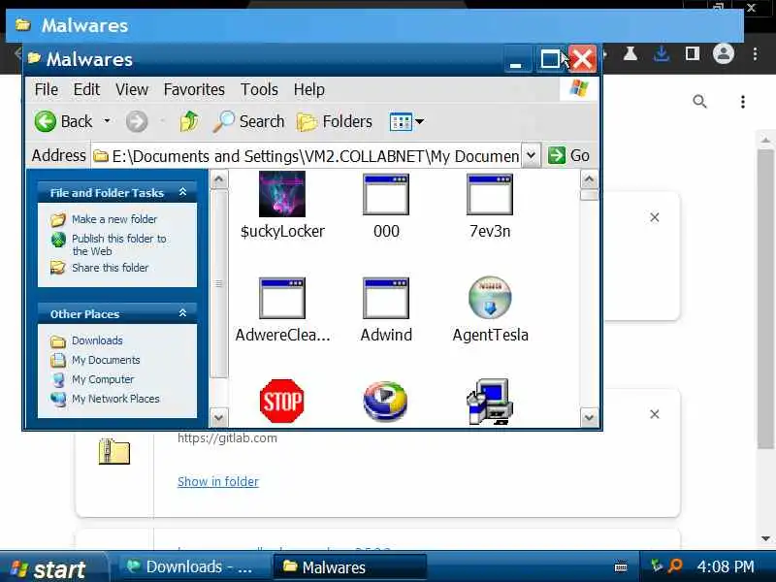Select the AgentTesla installer icon
Screen dimensions: 776x582
[490, 298]
